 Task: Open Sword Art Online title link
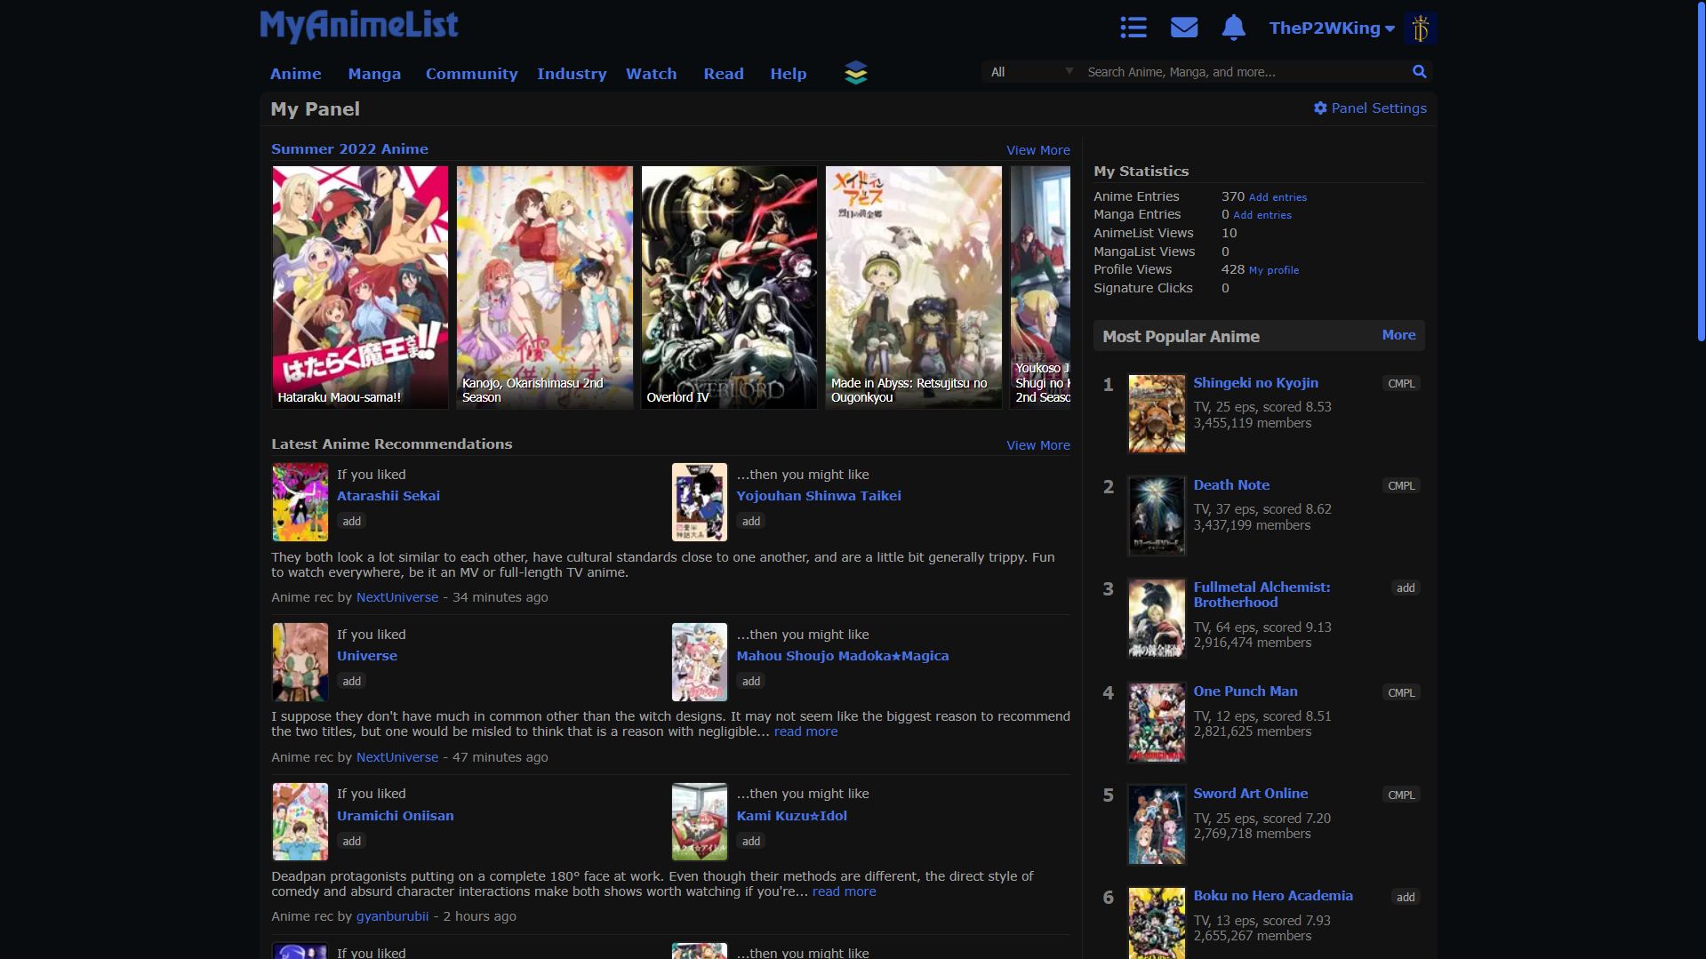[1250, 794]
